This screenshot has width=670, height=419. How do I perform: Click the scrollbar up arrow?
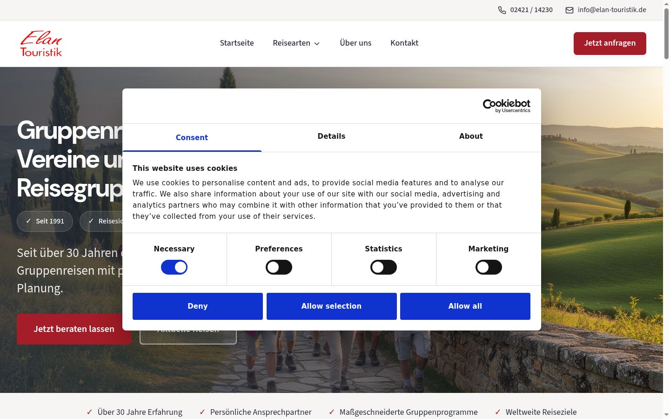pyautogui.click(x=666, y=3)
